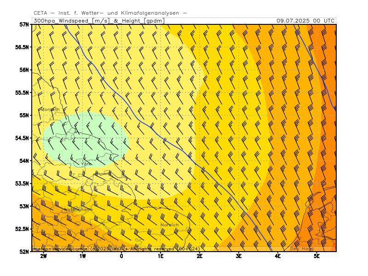This screenshot has width=368, height=276.
Task: Select the 56.5N latitude label
Action: click(22, 47)
